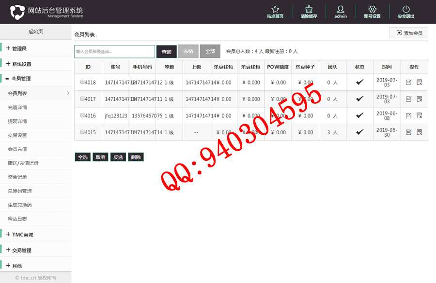Click the 安全退出 power icon
Image resolution: width=436 pixels, height=283 pixels.
pyautogui.click(x=406, y=9)
